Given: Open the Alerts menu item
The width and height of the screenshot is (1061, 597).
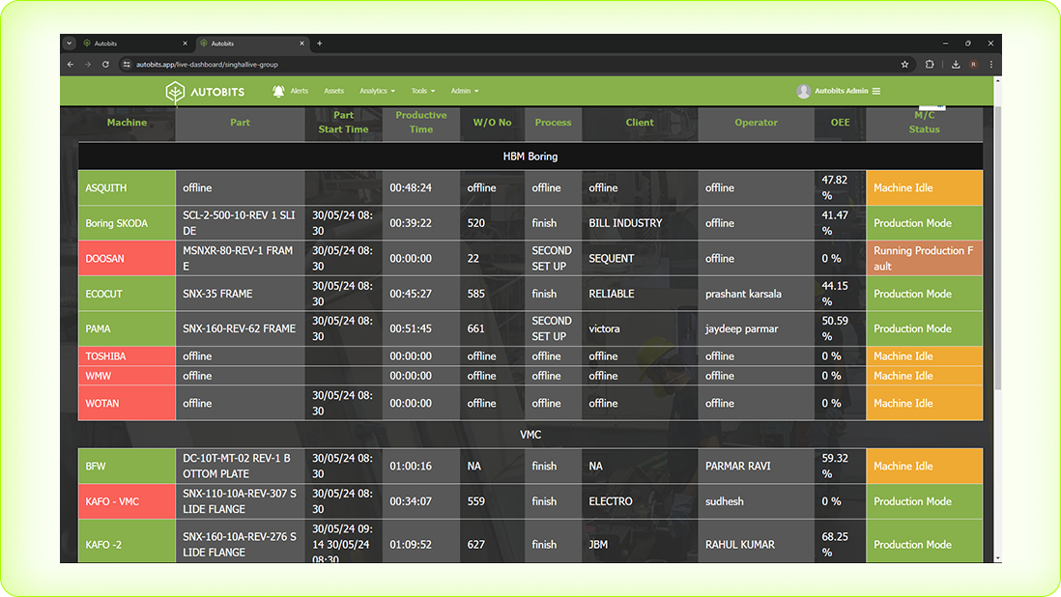Looking at the screenshot, I should click(300, 91).
